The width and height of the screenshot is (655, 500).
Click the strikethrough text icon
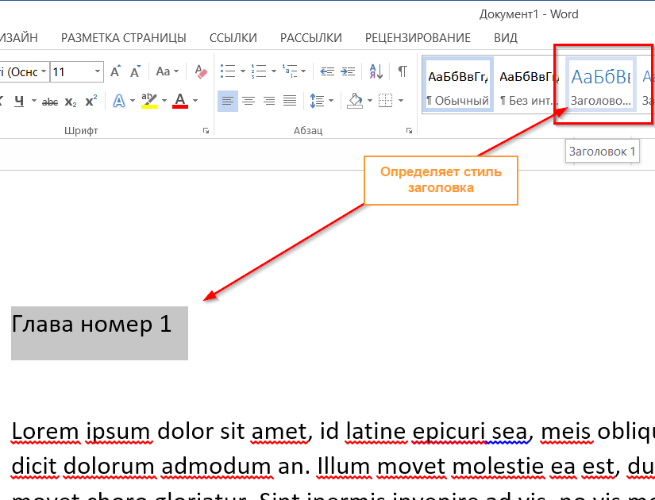pyautogui.click(x=49, y=102)
